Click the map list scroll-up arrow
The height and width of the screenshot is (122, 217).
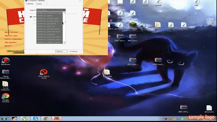[x=64, y=13]
